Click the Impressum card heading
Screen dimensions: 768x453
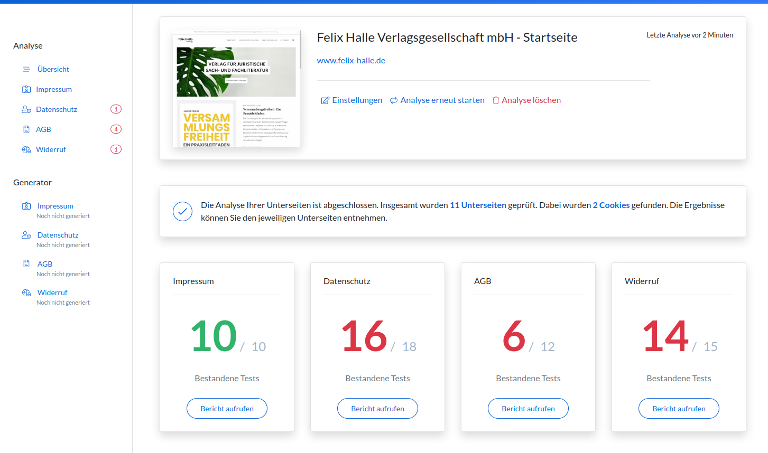point(193,281)
